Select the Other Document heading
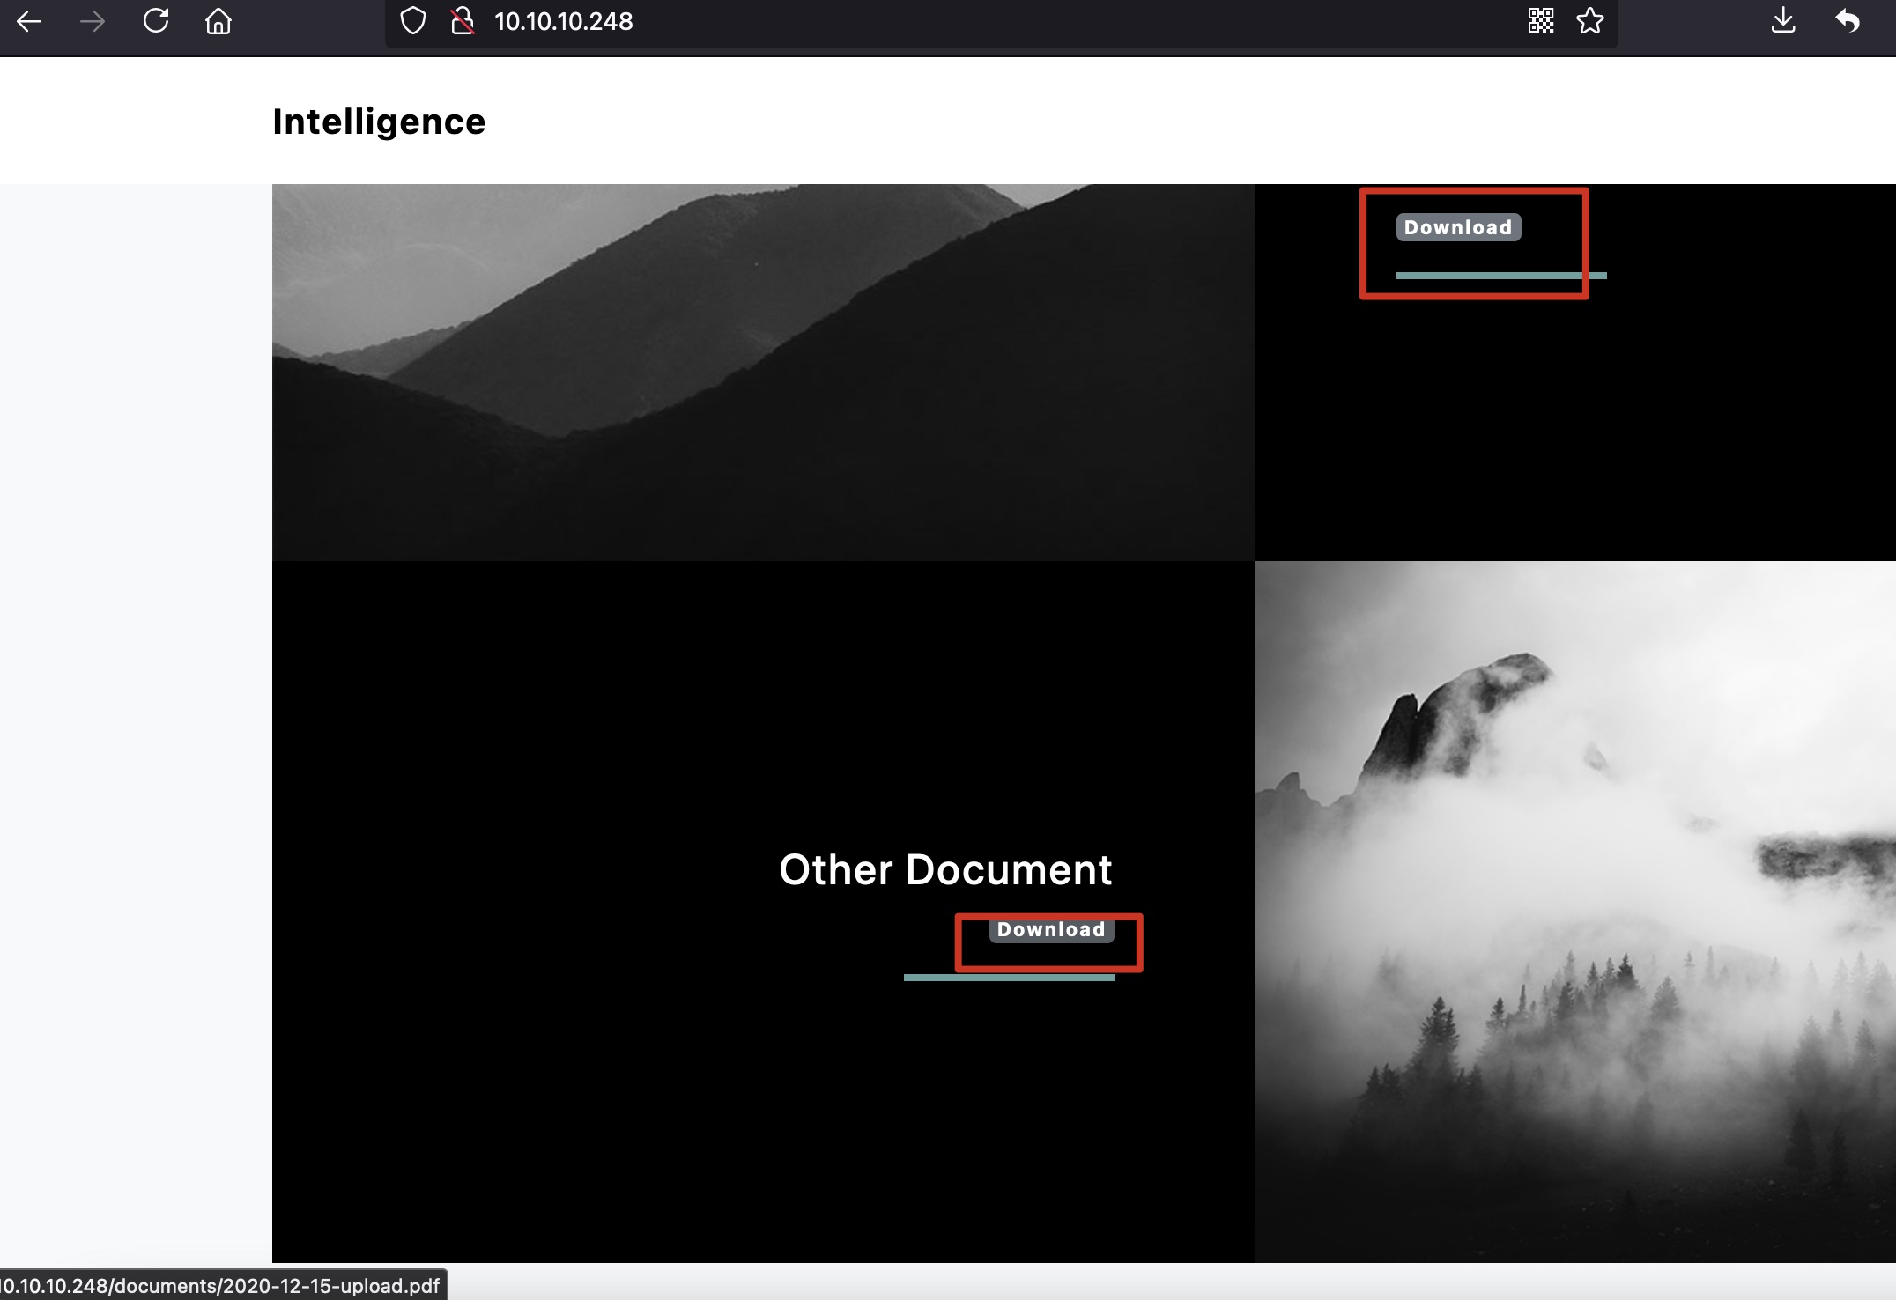 (945, 870)
